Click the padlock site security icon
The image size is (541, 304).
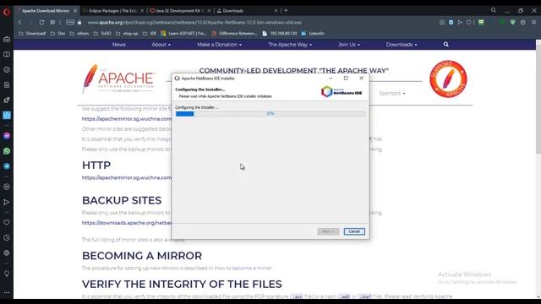79,23
